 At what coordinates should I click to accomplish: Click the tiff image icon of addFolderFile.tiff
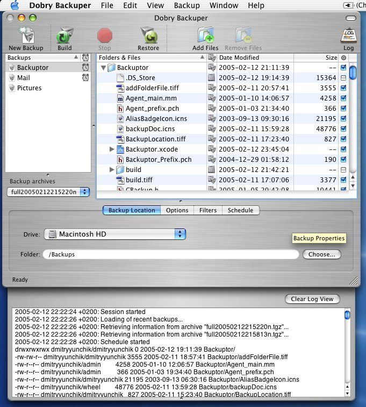coord(120,88)
